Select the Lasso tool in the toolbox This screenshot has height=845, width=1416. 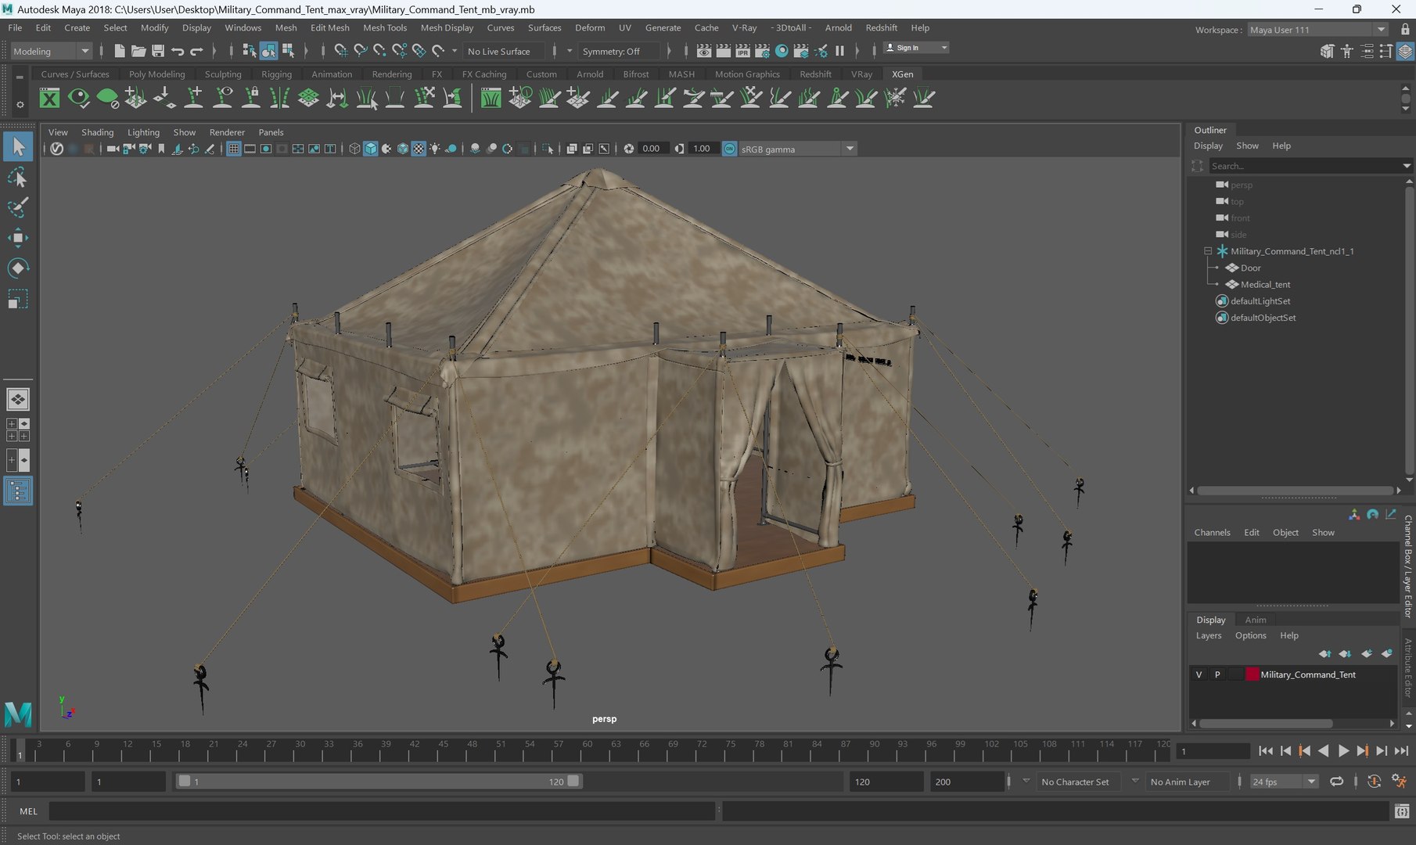pyautogui.click(x=18, y=178)
